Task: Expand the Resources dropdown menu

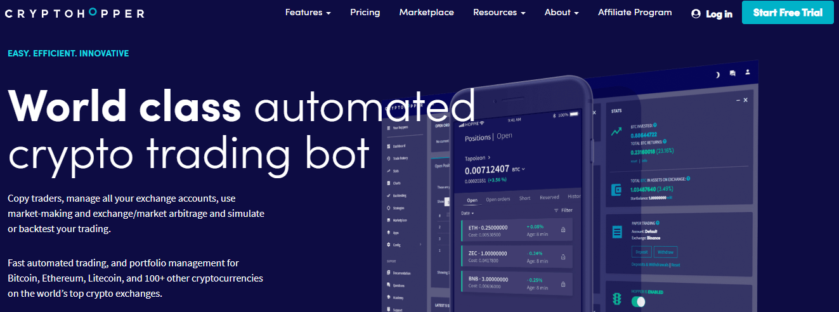Action: [499, 13]
